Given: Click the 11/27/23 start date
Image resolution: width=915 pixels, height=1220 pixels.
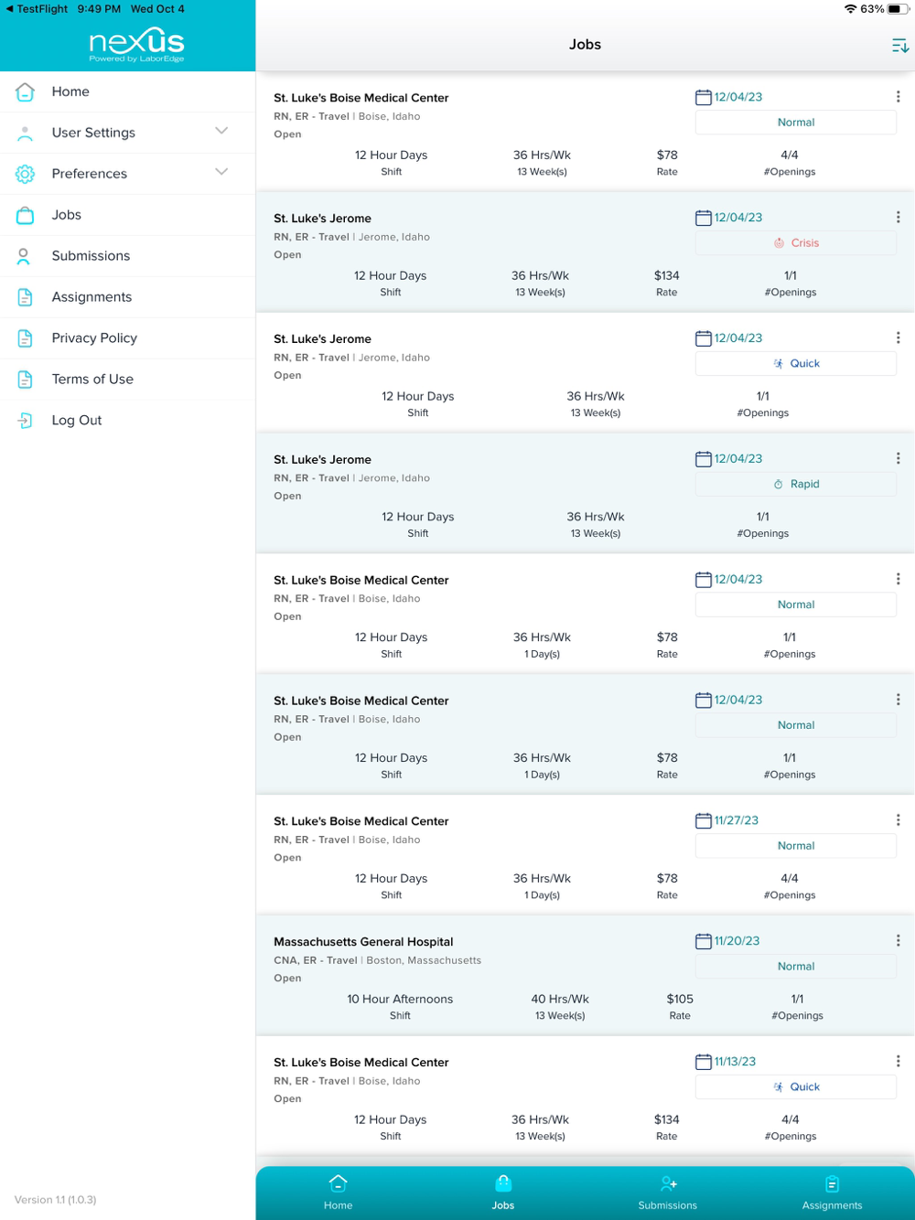Looking at the screenshot, I should pyautogui.click(x=737, y=820).
